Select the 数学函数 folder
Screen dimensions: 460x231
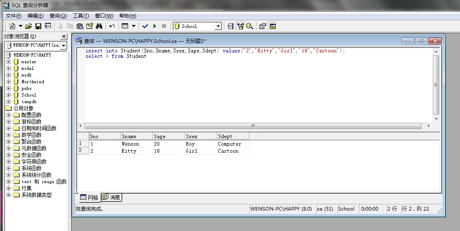click(x=31, y=135)
